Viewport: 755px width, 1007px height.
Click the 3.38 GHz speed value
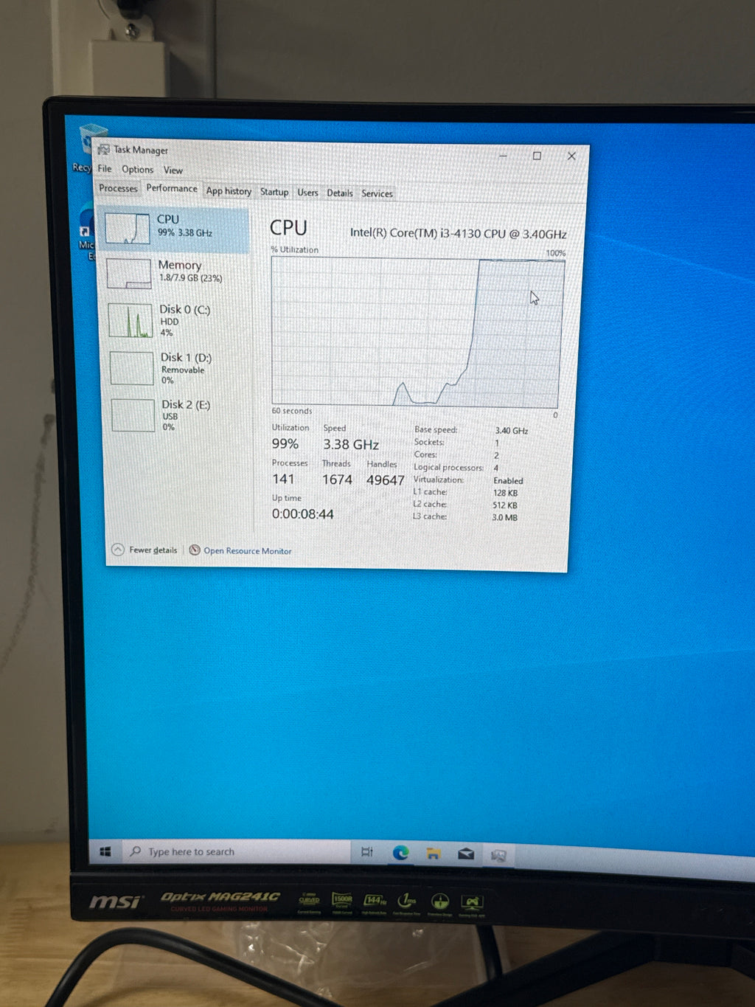coord(351,444)
